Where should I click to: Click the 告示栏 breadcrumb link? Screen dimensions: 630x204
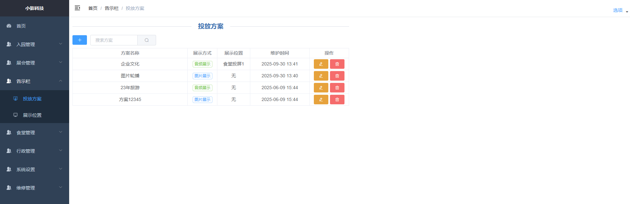[x=112, y=8]
